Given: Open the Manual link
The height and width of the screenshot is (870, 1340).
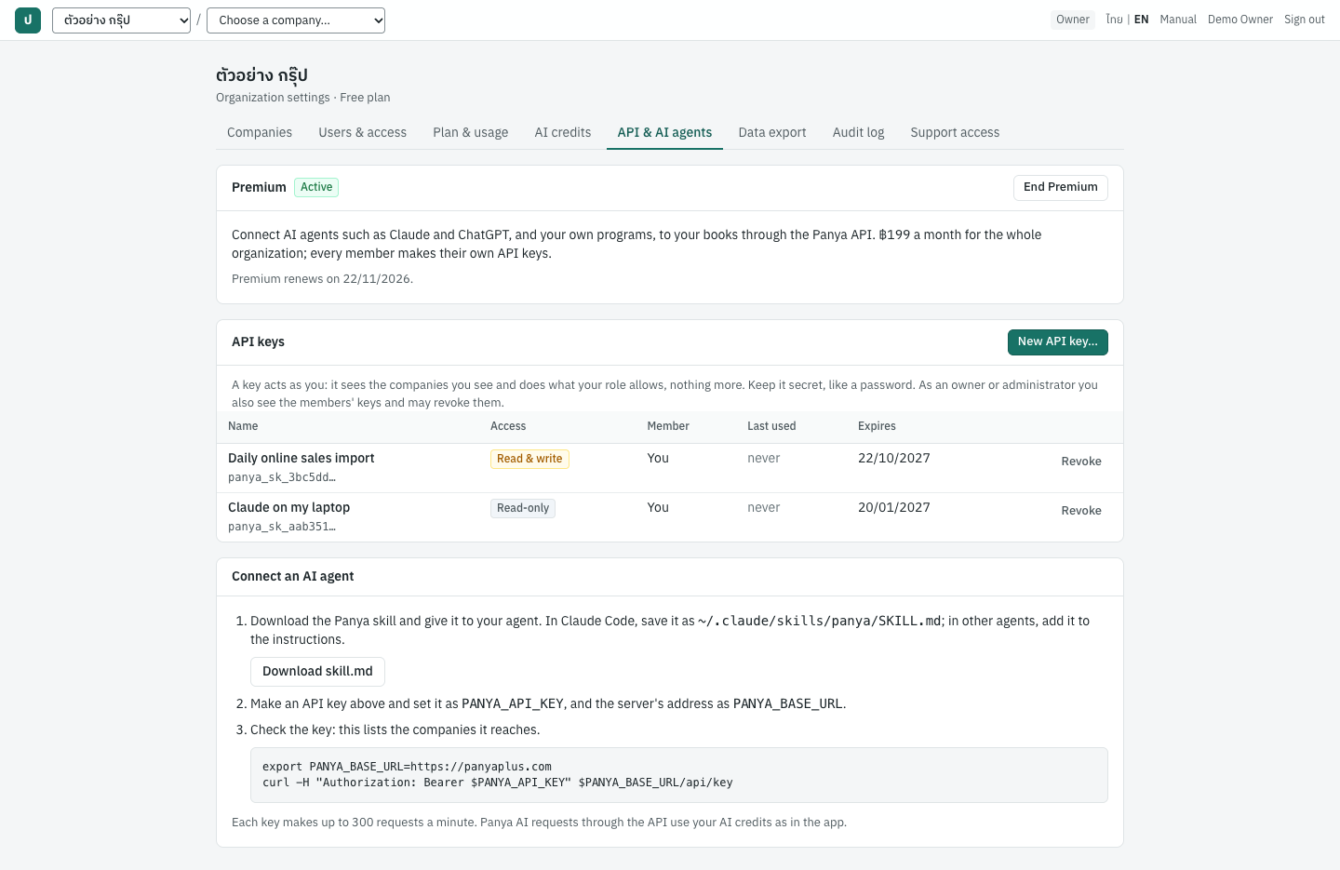Looking at the screenshot, I should click(x=1178, y=20).
